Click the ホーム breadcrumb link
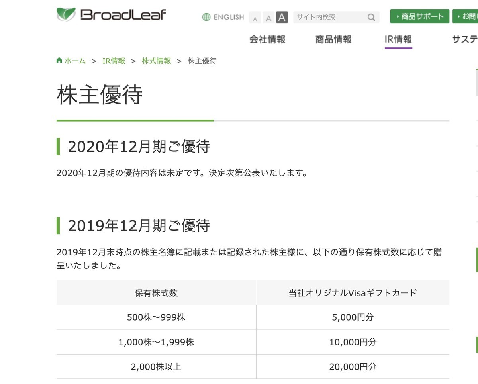The image size is (478, 384). (74, 61)
